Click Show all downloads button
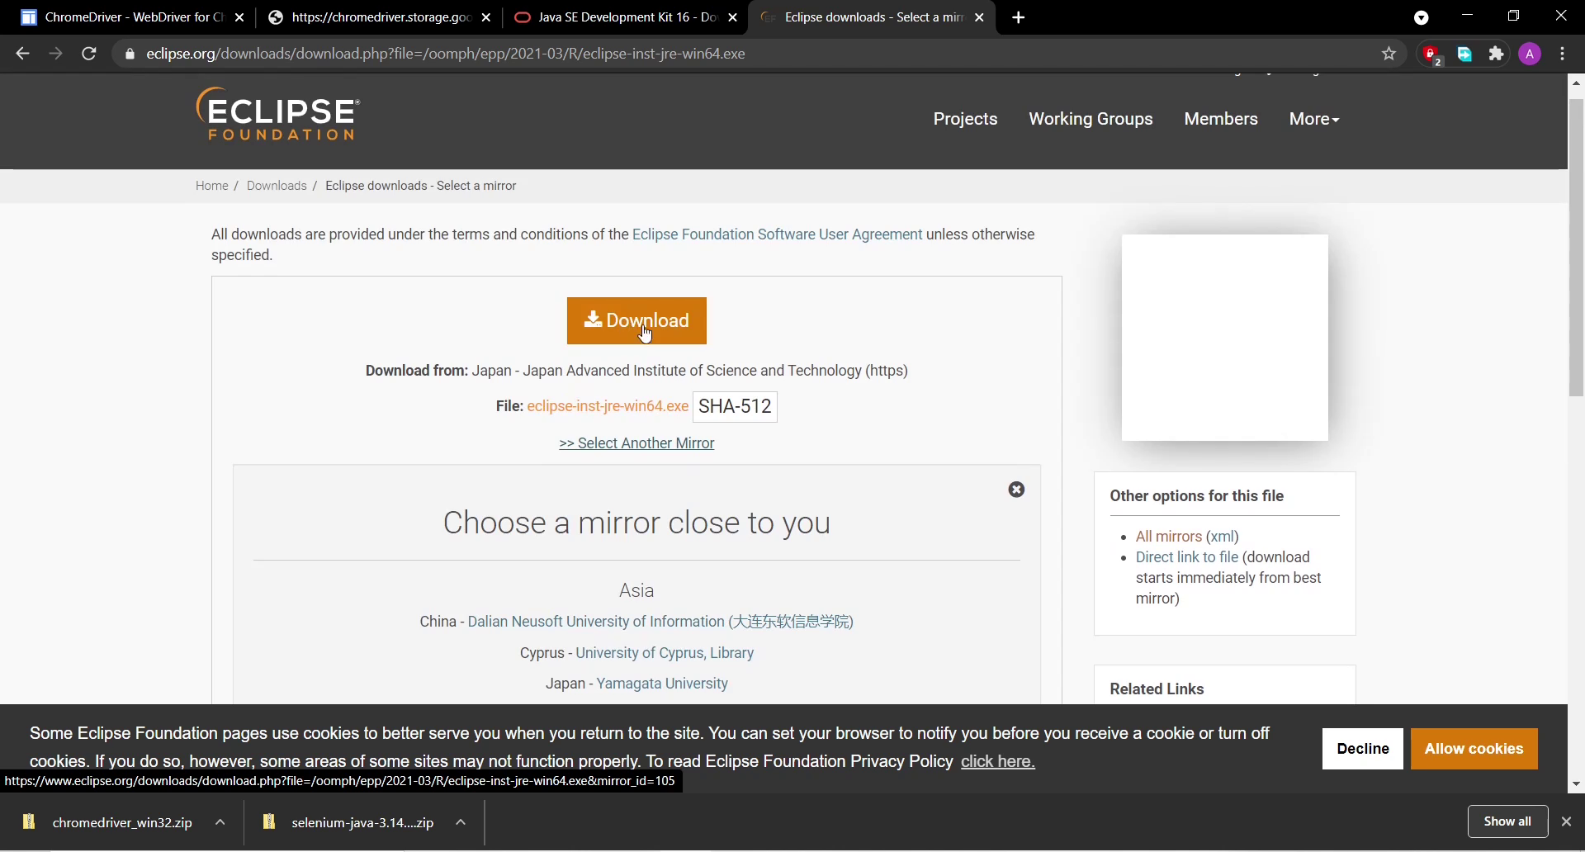Image resolution: width=1585 pixels, height=852 pixels. (x=1507, y=821)
